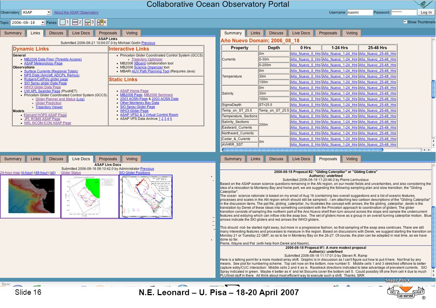Open NRL NCOM ICON ASAP Page link
This screenshot has width=436, height=308.
pyautogui.click(x=47, y=123)
